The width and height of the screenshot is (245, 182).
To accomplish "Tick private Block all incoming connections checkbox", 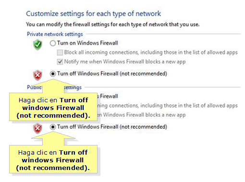I will 60,52.
